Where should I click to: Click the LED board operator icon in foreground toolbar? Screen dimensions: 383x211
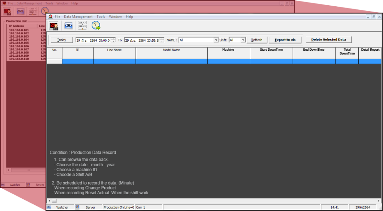point(54,26)
